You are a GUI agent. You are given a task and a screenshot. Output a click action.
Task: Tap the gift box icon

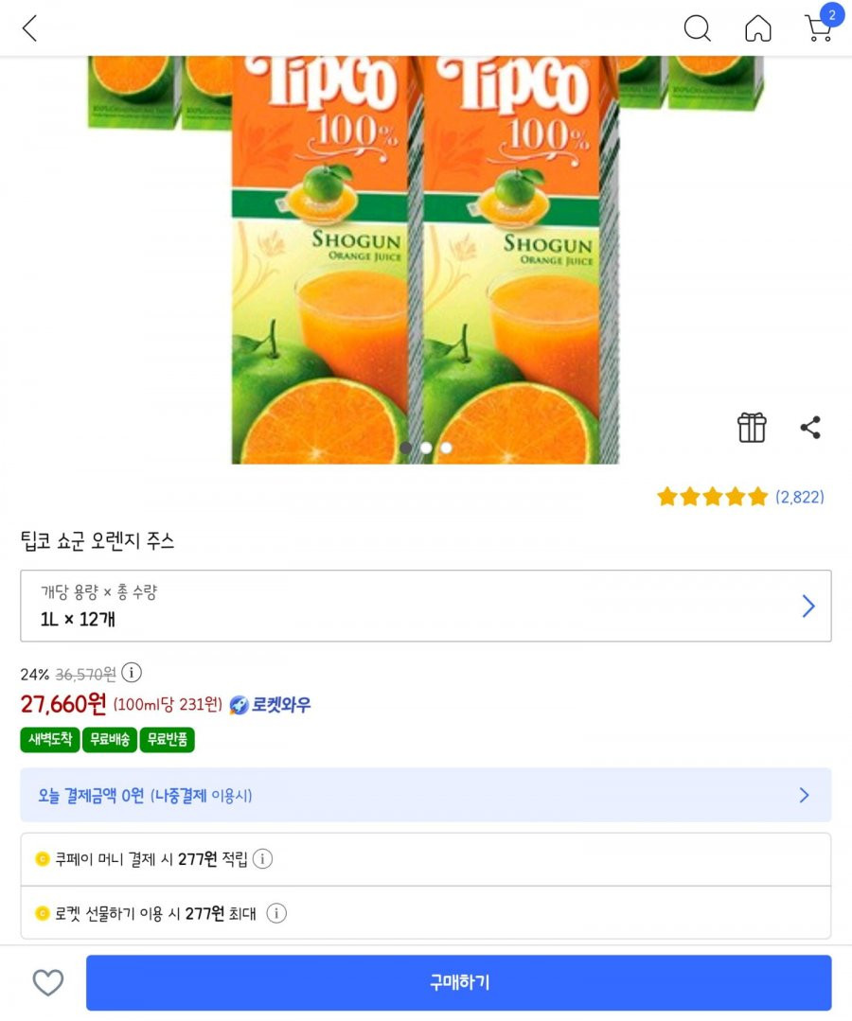pos(751,428)
